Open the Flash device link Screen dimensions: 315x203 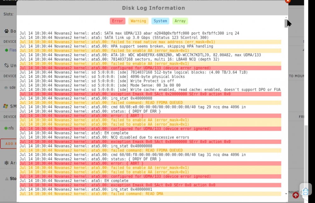[13, 50]
